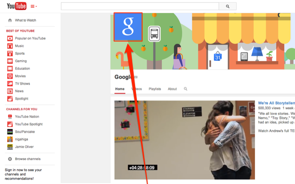Viewport: 295px width, 184px height.
Task: Click the News icon
Action: (x=10, y=91)
